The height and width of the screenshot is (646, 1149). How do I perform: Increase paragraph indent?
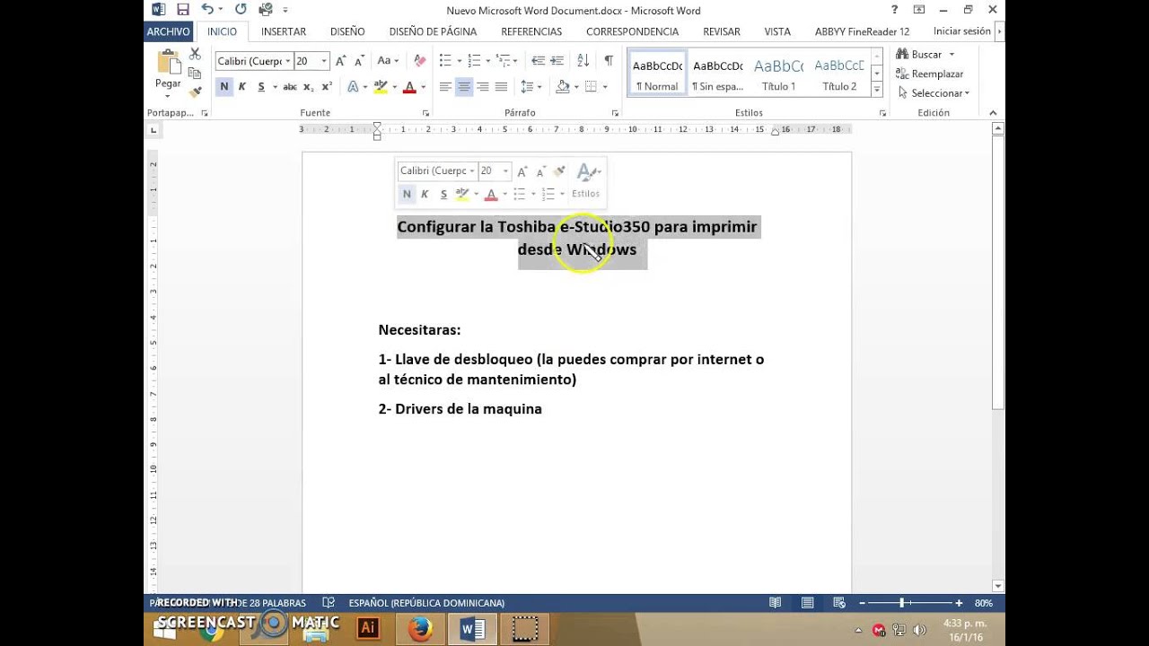557,61
